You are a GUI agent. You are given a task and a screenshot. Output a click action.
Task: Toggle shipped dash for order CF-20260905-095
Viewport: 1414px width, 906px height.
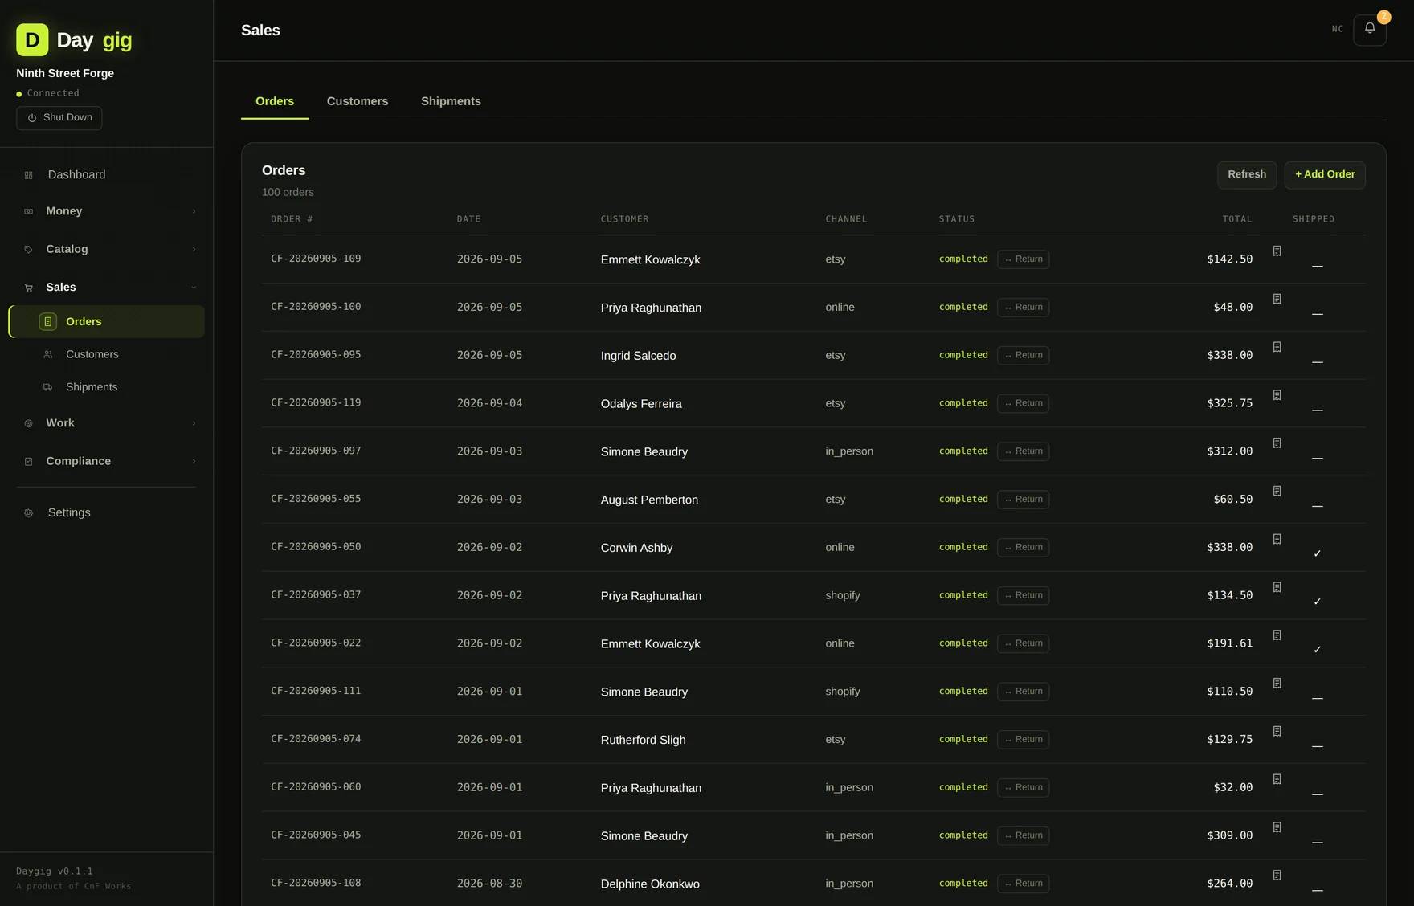click(1318, 362)
